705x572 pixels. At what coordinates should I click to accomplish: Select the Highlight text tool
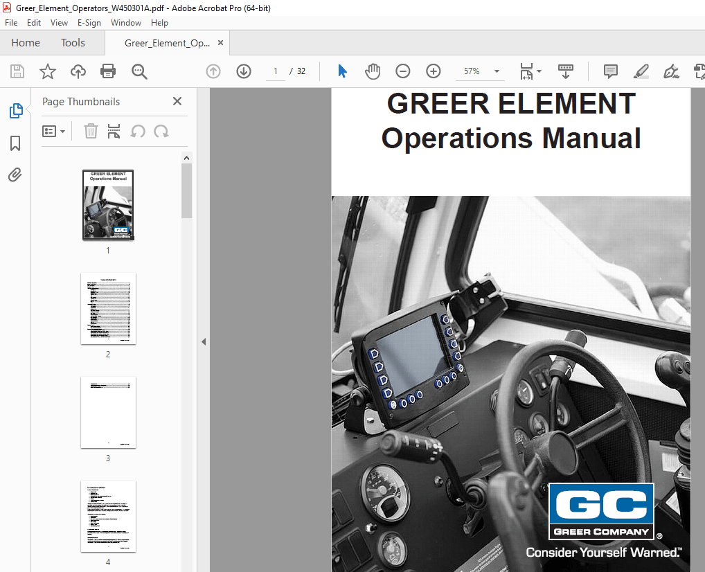point(641,71)
